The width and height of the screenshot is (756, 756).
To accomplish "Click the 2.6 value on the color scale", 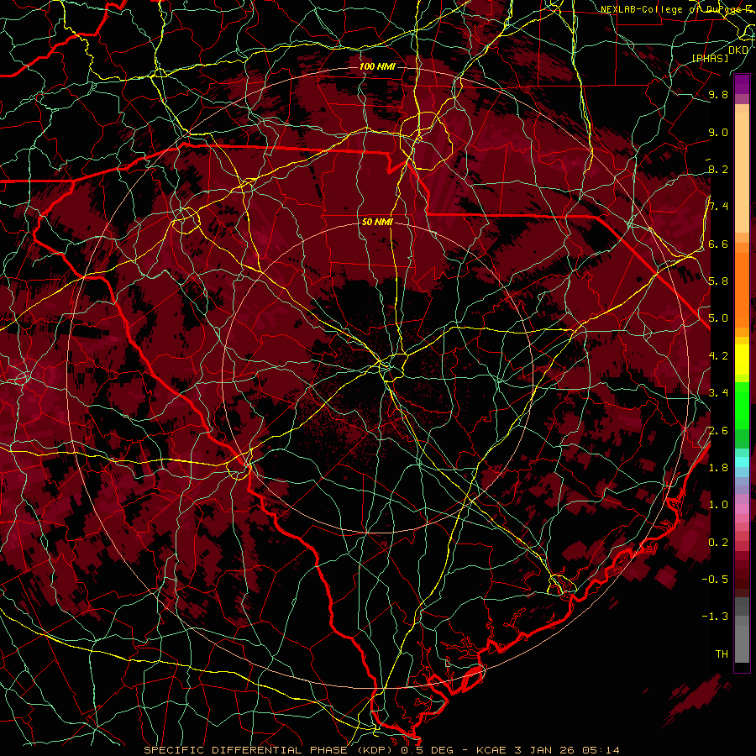I will point(718,430).
